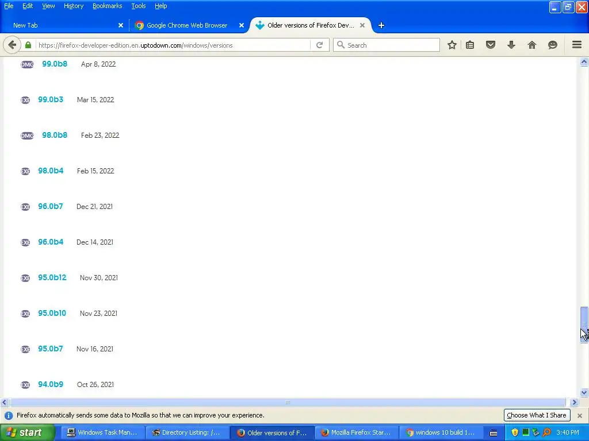589x441 pixels.
Task: Open the Bookmarks menu
Action: [x=108, y=6]
